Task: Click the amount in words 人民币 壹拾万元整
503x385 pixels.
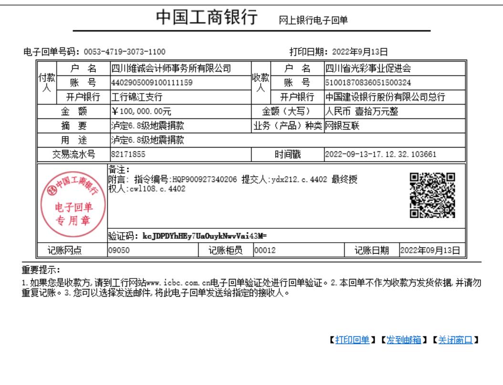Action: click(x=362, y=111)
